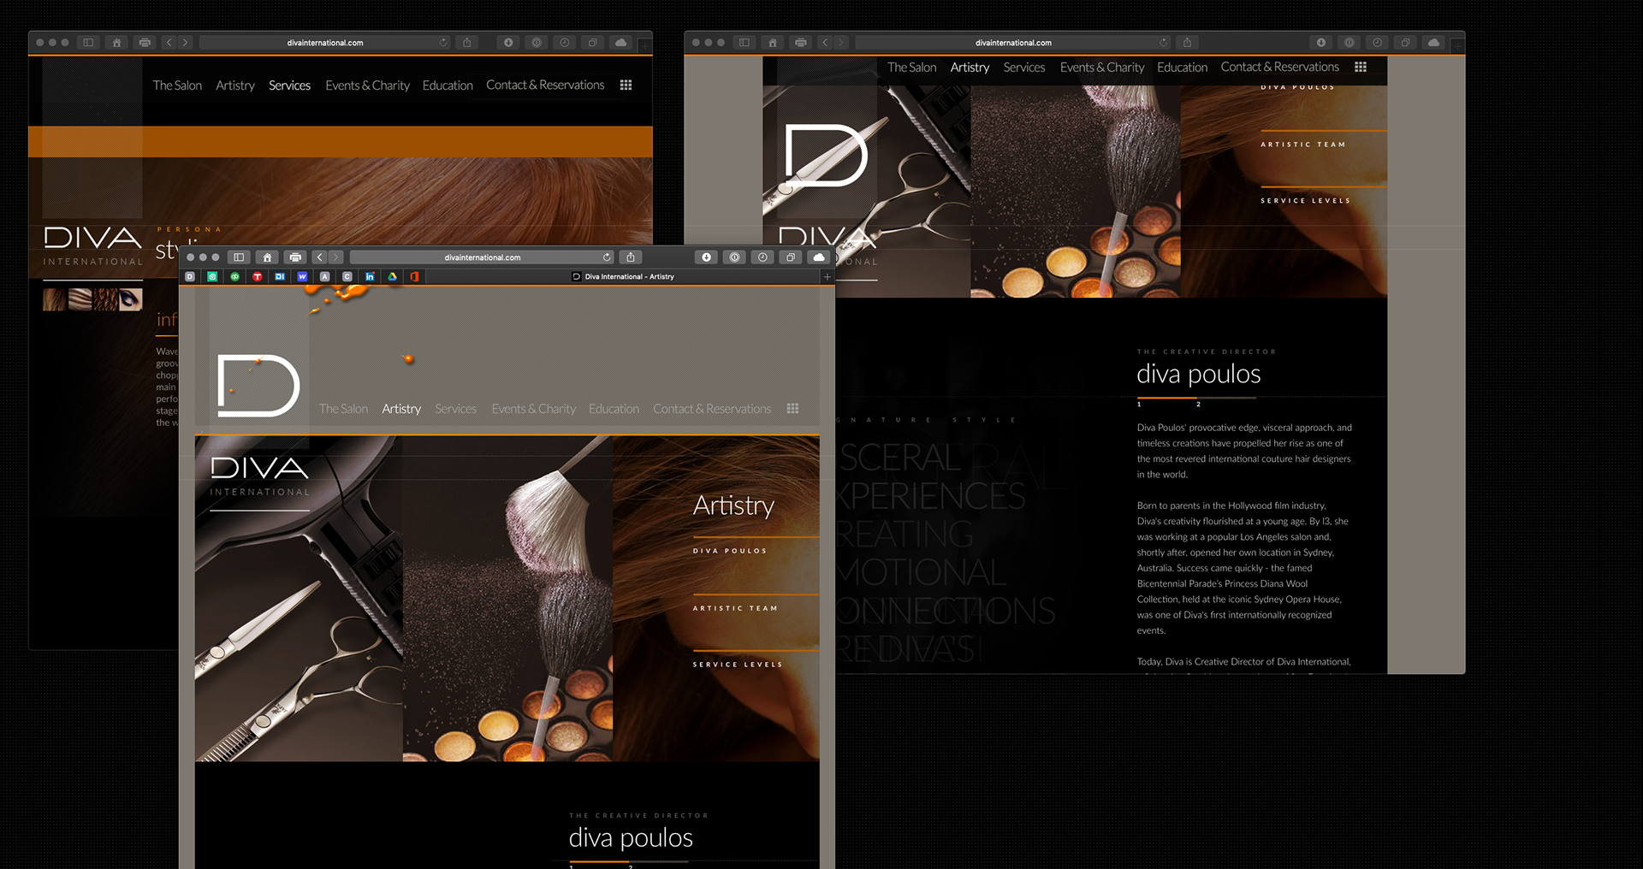Go forward in front Safari window

coord(336,257)
